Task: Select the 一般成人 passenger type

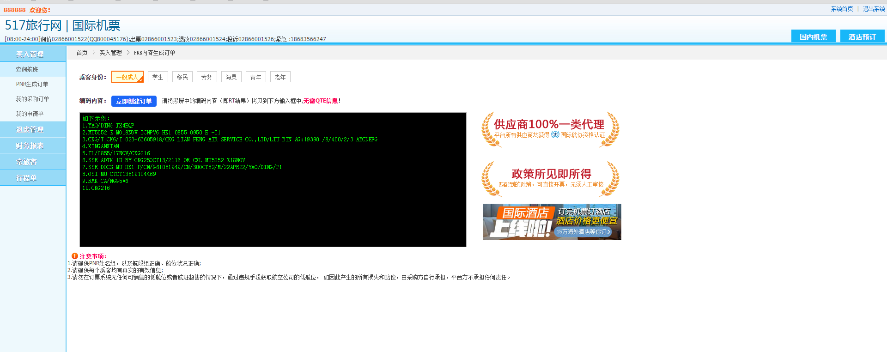Action: click(128, 77)
